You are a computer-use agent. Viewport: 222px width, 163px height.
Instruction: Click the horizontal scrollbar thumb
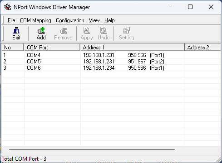tap(92, 149)
